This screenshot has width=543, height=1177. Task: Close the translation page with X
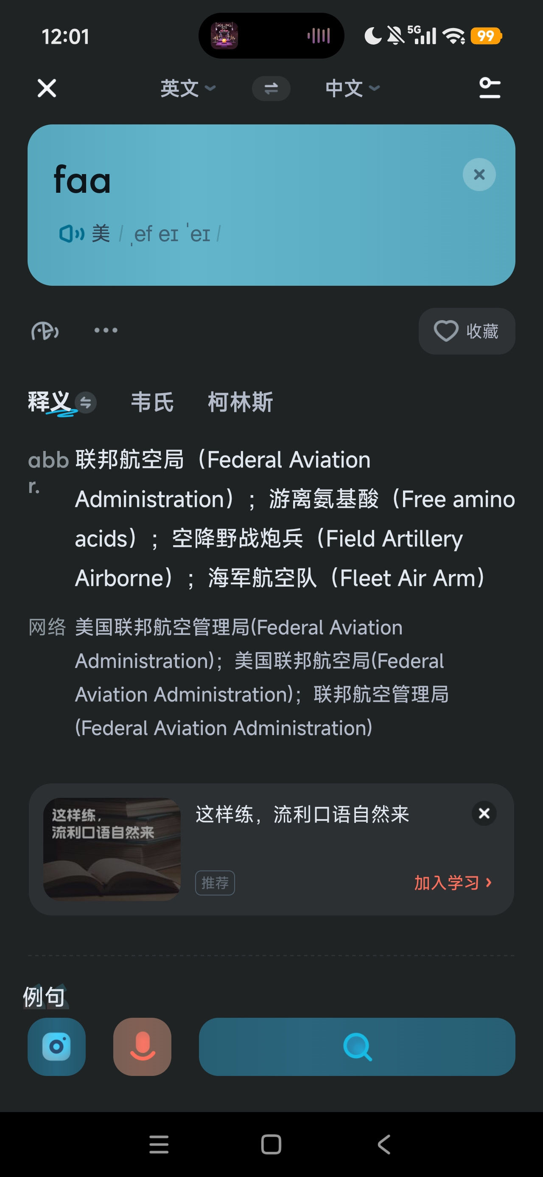click(x=47, y=88)
